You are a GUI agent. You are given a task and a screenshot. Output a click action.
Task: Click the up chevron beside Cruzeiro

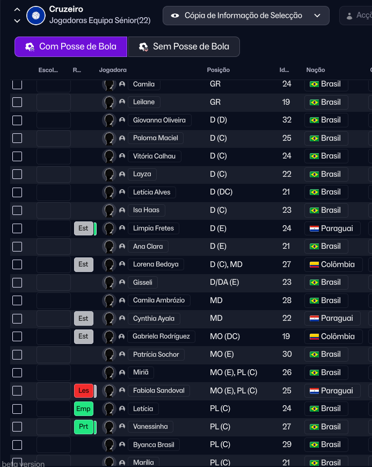click(17, 10)
